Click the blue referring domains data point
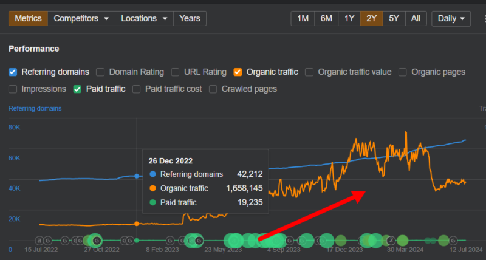This screenshot has width=486, height=260. click(137, 176)
